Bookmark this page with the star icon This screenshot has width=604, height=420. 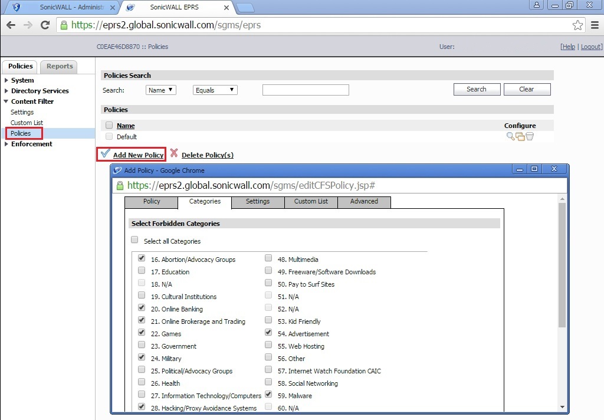(x=577, y=25)
